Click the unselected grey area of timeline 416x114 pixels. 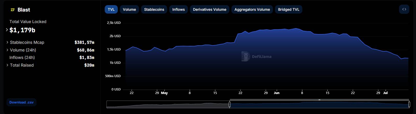pos(168,105)
